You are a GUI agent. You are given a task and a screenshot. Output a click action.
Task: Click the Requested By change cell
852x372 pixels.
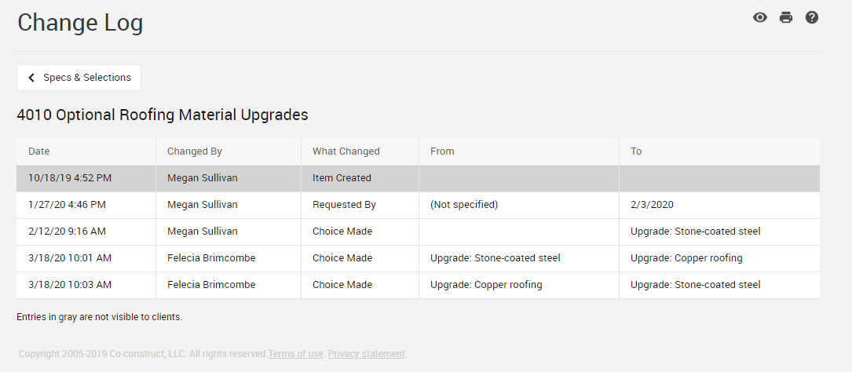tap(344, 205)
